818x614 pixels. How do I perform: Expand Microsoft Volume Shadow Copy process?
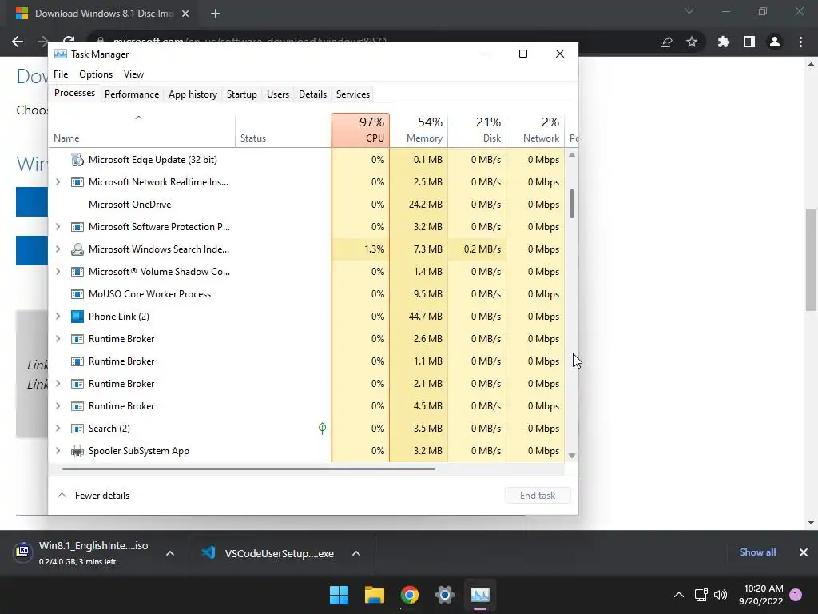tap(58, 272)
